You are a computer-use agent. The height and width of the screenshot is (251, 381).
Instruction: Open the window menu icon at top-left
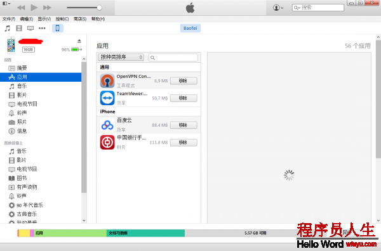click(x=6, y=4)
